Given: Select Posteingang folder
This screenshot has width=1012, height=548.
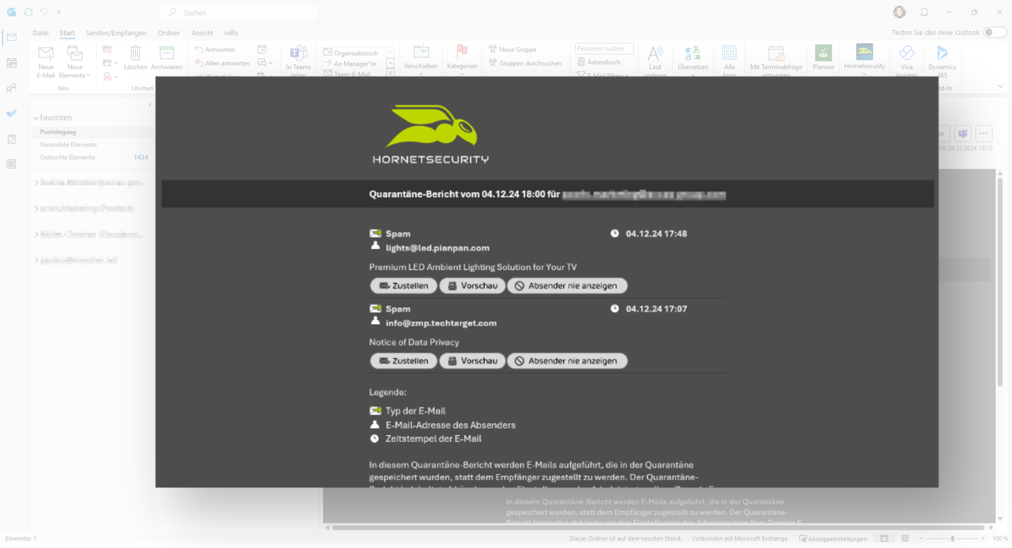Looking at the screenshot, I should tap(93, 132).
